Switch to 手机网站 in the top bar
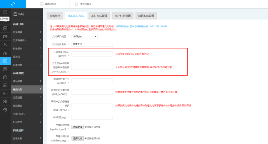Image resolution: width=268 pixels, height=144 pixels. (83, 4)
